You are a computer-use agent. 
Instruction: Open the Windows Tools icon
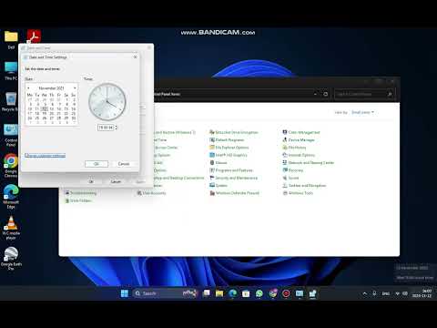tap(285, 193)
